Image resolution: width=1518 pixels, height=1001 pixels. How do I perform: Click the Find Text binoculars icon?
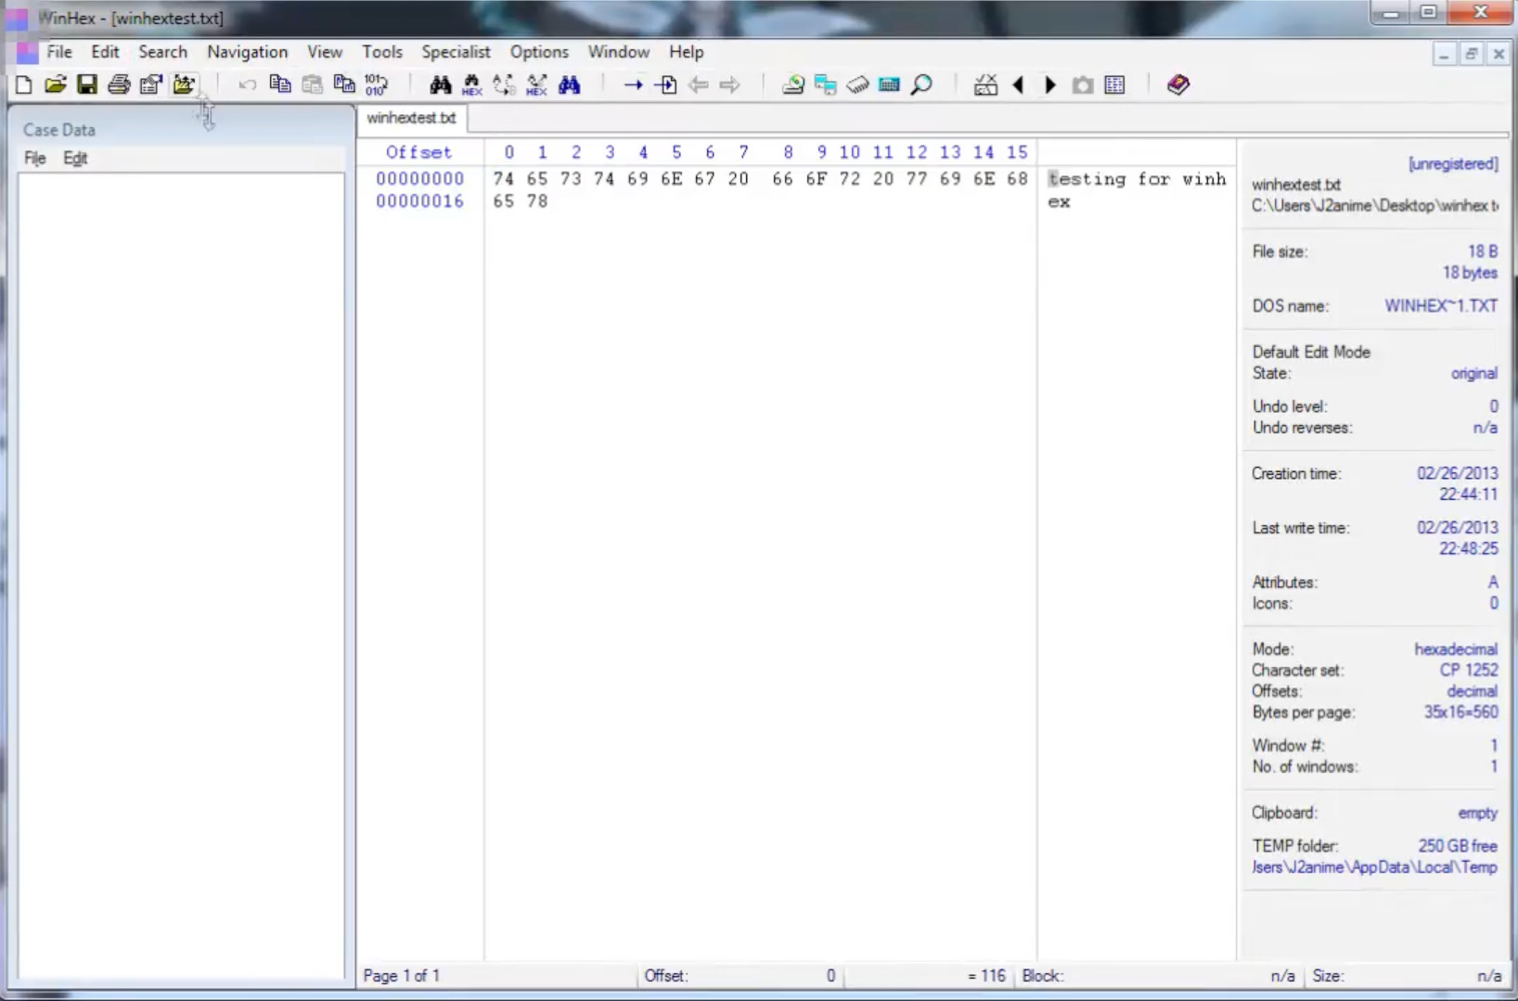[441, 85]
